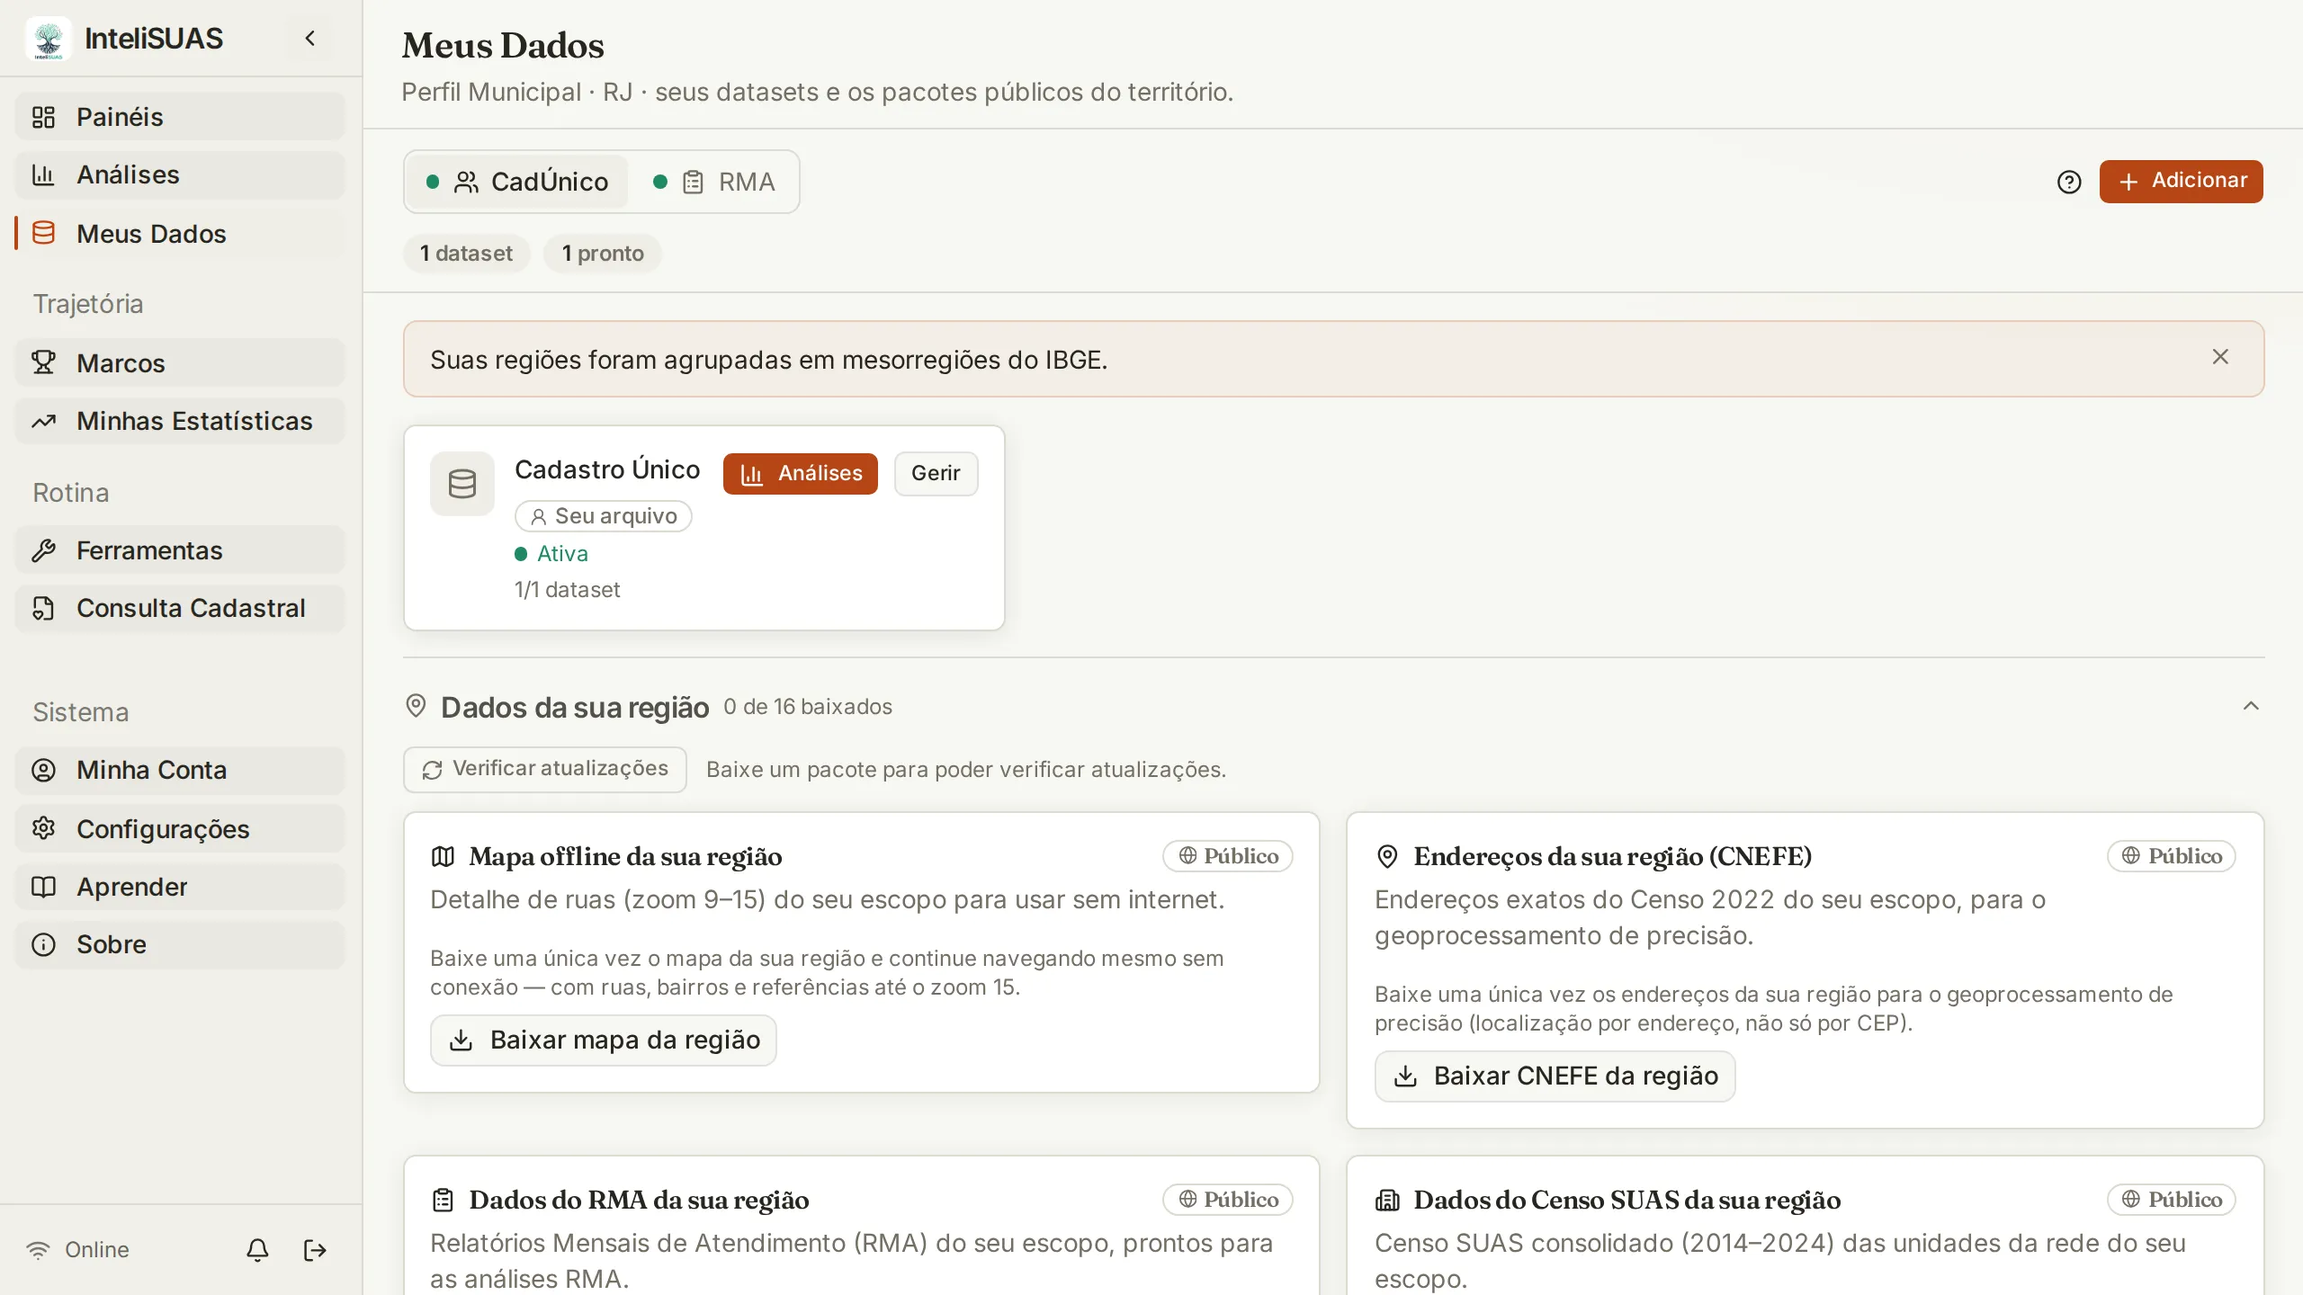2303x1295 pixels.
Task: Open Aprender in the sidebar
Action: point(180,887)
